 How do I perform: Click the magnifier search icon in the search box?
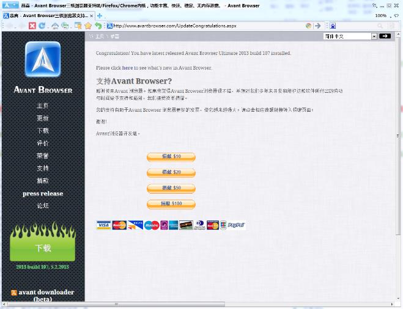380,26
